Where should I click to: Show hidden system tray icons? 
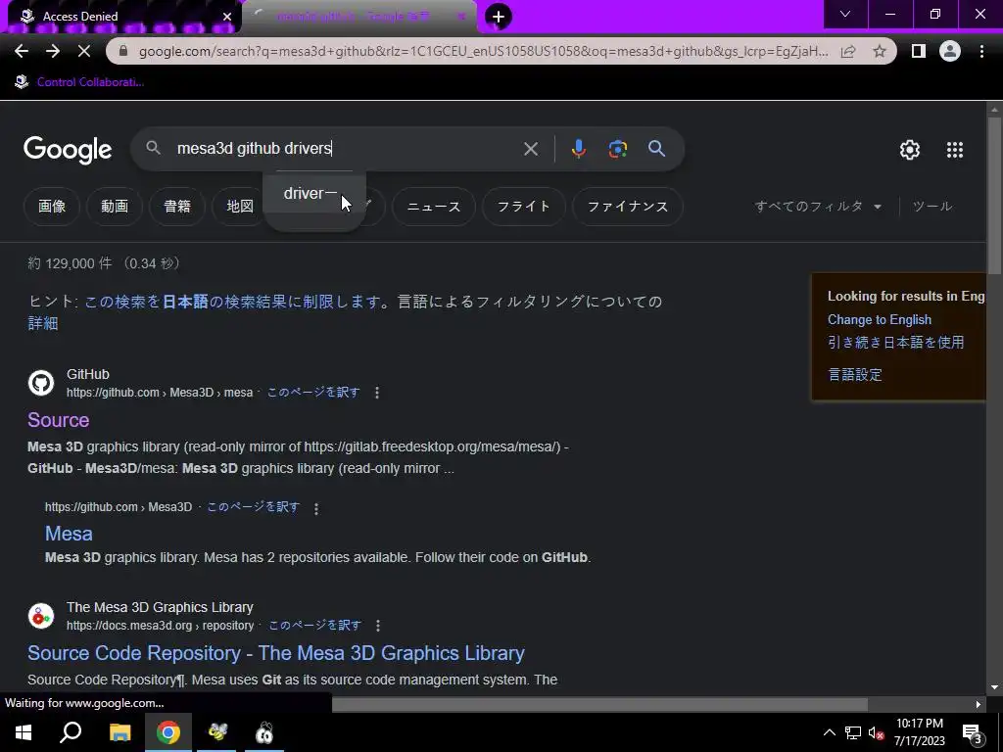tap(829, 732)
